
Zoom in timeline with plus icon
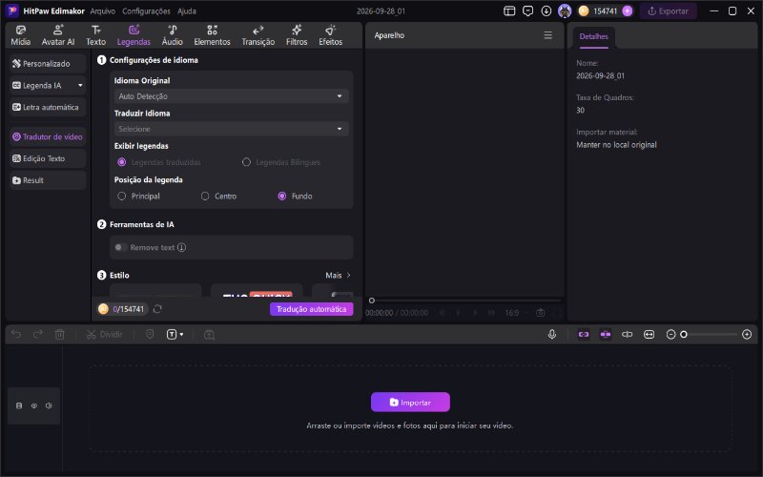(x=747, y=335)
